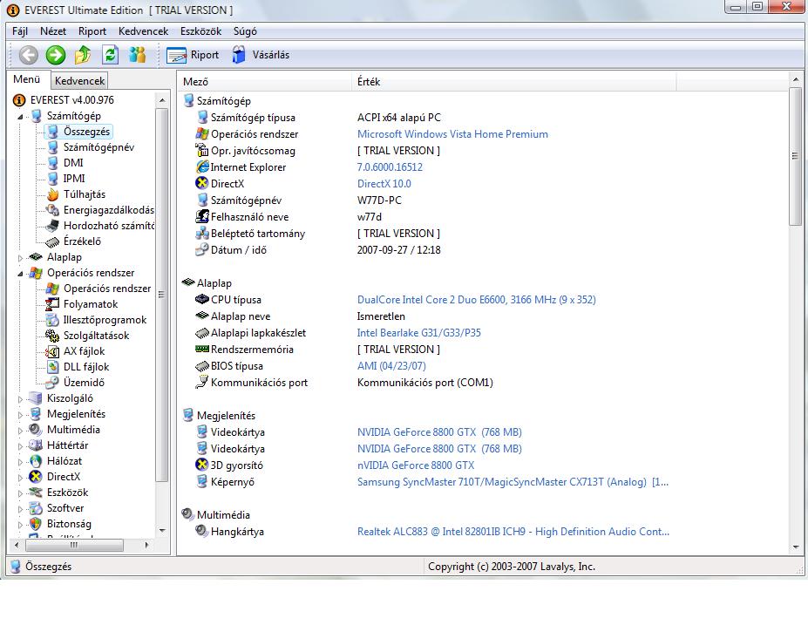Open the Eszközök menu
The width and height of the screenshot is (808, 625).
(x=200, y=31)
